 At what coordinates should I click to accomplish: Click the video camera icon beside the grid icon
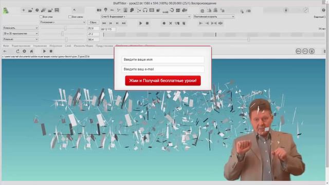click(185, 10)
